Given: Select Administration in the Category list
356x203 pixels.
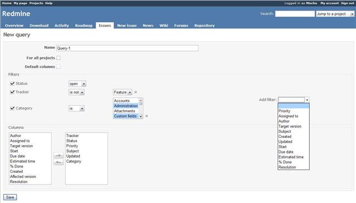Looking at the screenshot, I should tap(126, 106).
